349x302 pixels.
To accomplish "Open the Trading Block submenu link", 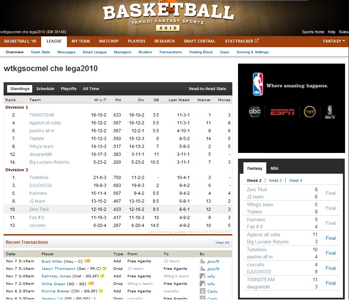I will click(201, 52).
